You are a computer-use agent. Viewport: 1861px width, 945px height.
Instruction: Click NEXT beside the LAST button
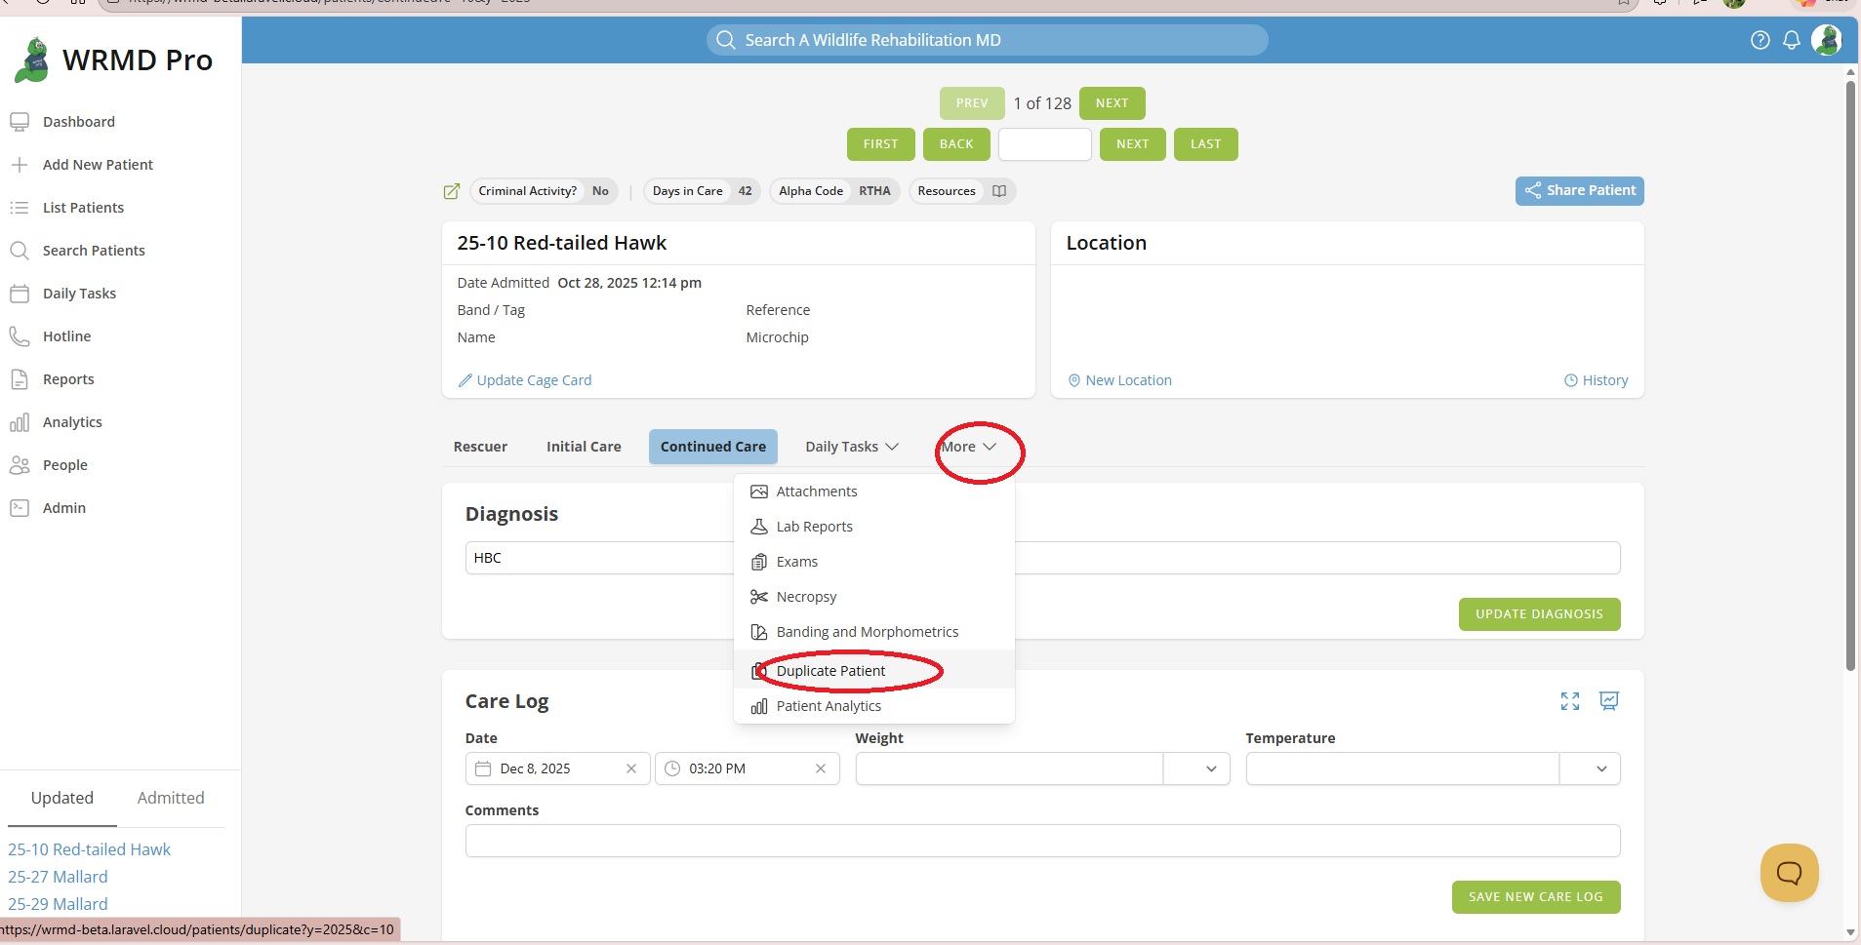point(1132,144)
